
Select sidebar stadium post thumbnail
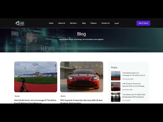pyautogui.click(x=116, y=76)
